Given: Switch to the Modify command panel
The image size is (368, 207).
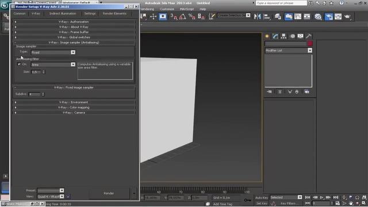Looking at the screenshot, I should [x=275, y=36].
